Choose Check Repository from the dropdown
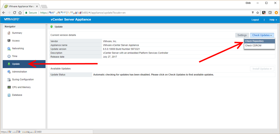The image size is (280, 134). click(x=259, y=41)
